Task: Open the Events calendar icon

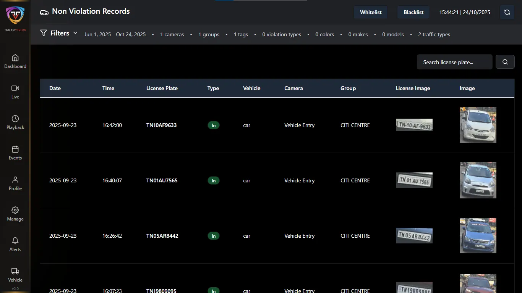Action: 15,150
